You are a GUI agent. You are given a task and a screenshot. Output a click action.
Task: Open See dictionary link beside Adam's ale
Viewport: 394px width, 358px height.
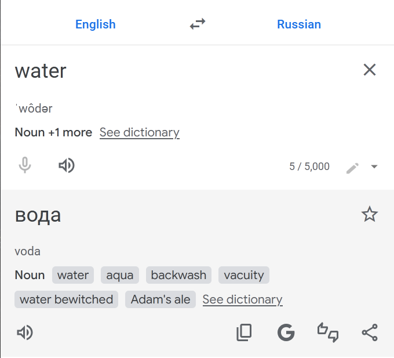coord(242,299)
